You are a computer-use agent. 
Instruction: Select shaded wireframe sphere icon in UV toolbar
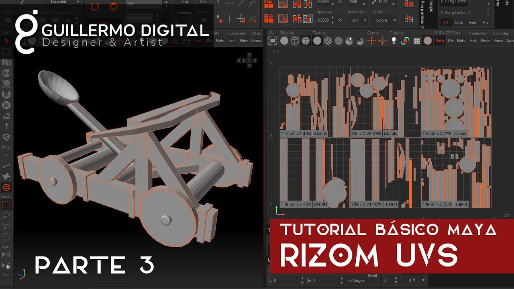coord(306,41)
